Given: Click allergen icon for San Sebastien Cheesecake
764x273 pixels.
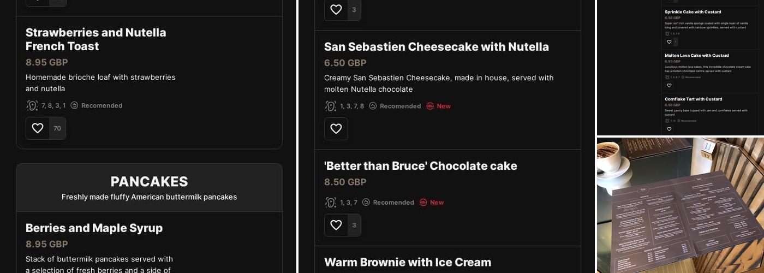Looking at the screenshot, I should point(331,106).
